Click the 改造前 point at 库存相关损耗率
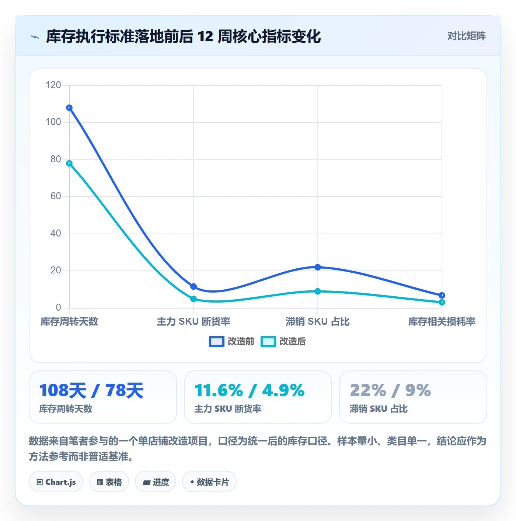 (x=442, y=296)
